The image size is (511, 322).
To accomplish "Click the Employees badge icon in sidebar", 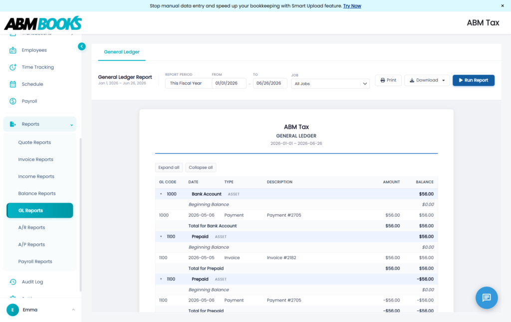I will tap(12, 50).
